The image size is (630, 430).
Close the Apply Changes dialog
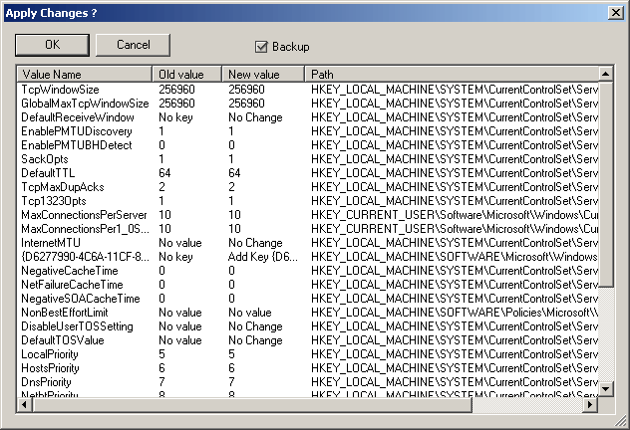(615, 11)
